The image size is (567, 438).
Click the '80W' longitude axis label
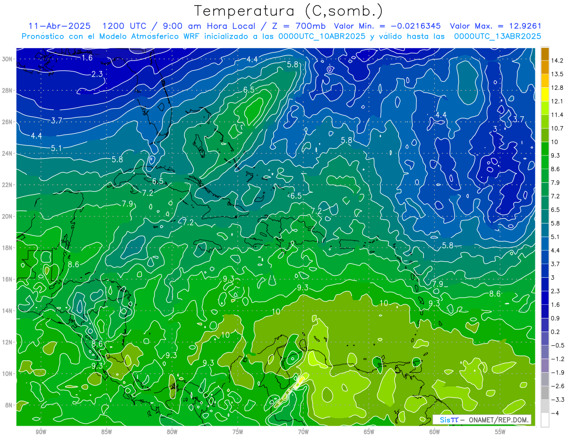point(172,431)
